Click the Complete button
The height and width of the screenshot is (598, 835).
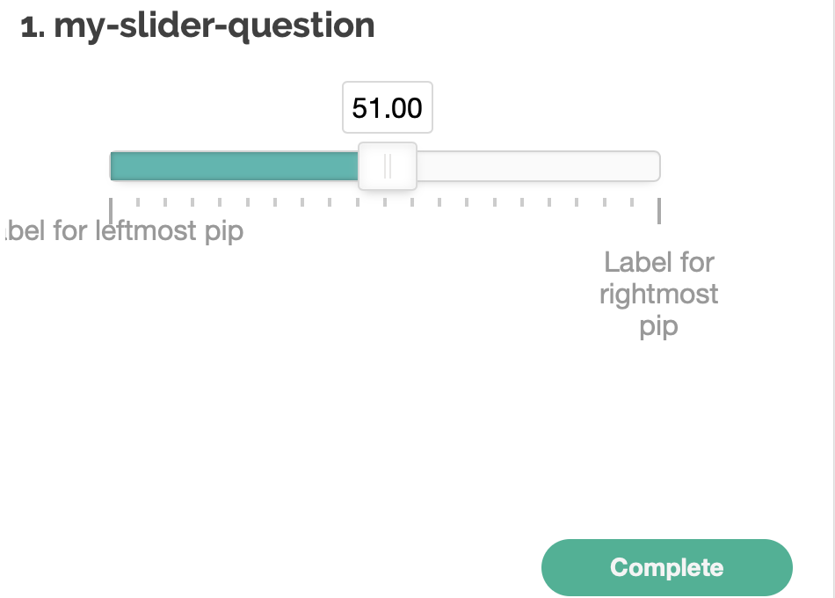click(666, 567)
